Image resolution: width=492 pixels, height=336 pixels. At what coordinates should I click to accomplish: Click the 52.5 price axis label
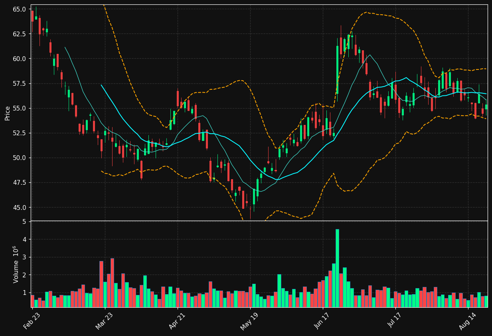(x=19, y=133)
